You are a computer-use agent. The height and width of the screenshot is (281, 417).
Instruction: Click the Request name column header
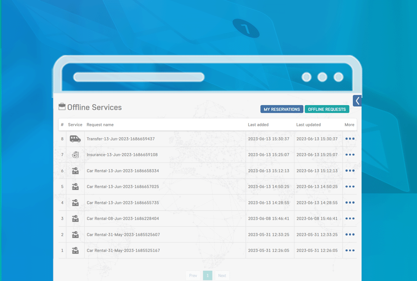tap(100, 125)
